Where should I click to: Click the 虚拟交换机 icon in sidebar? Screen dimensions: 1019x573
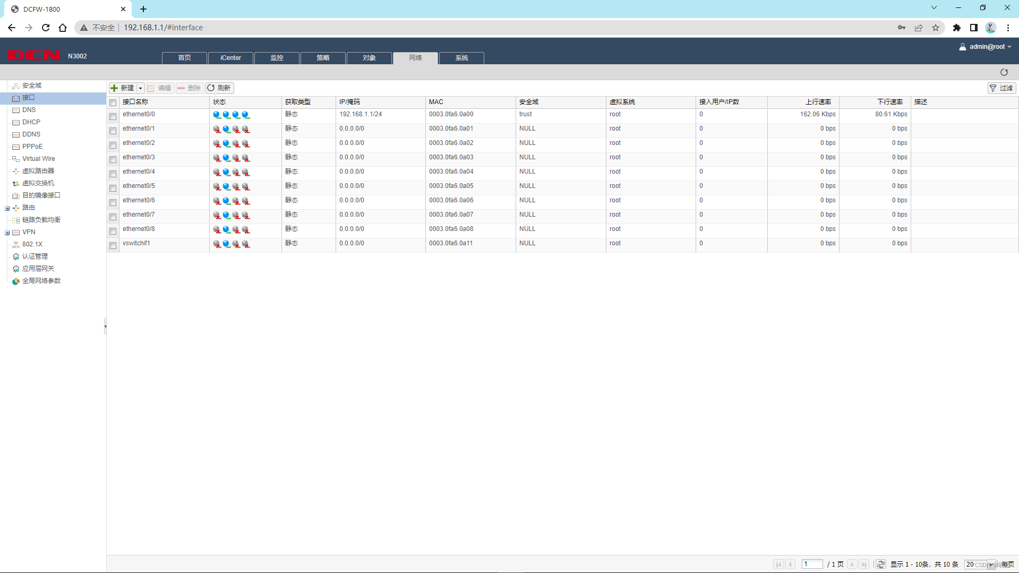pyautogui.click(x=16, y=183)
